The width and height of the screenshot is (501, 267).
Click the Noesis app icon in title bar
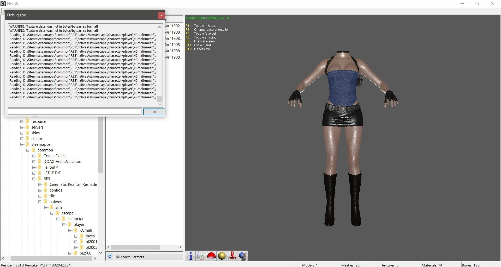[3, 4]
